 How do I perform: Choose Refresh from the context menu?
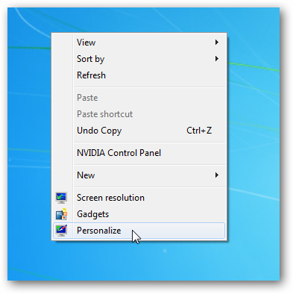[139, 75]
